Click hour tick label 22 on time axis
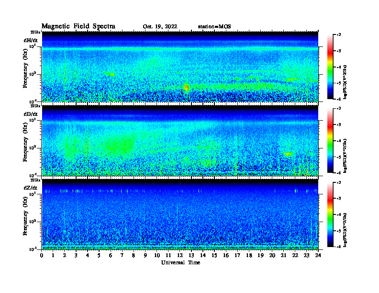 pyautogui.click(x=295, y=255)
